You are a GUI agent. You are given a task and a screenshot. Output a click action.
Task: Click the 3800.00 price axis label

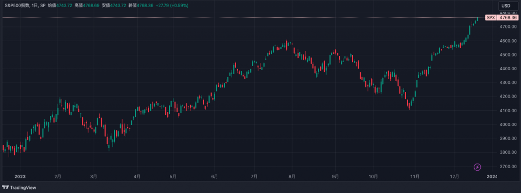(508, 152)
